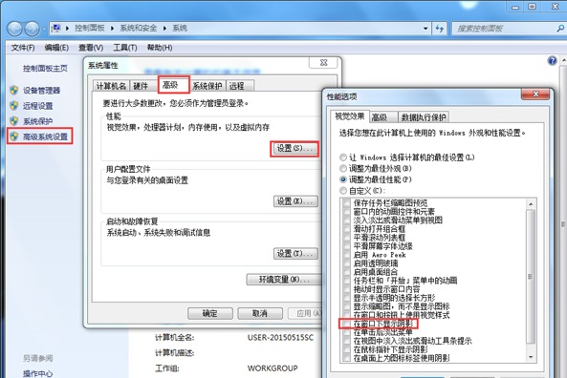Image resolution: width=567 pixels, height=378 pixels.
Task: Select 调整为最佳性能 radio button
Action: click(x=343, y=179)
